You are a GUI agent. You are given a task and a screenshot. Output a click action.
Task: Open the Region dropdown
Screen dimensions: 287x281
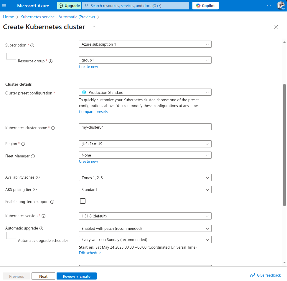tap(145, 144)
